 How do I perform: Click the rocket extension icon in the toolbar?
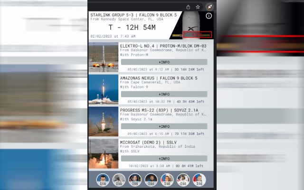[209, 7]
